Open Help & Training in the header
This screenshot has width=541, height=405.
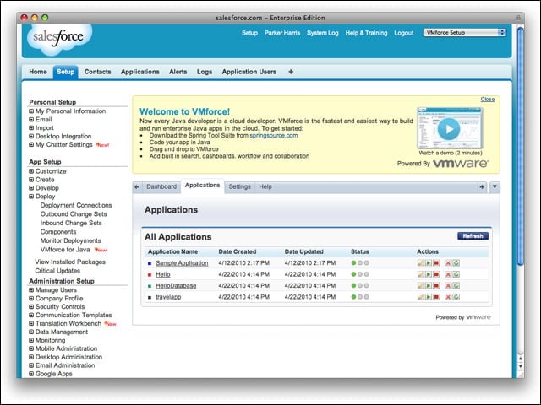(366, 33)
